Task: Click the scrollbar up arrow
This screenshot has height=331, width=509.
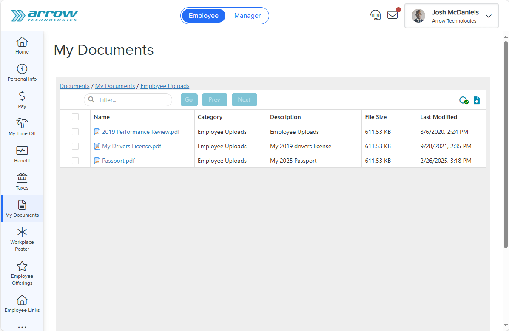Action: 506,37
